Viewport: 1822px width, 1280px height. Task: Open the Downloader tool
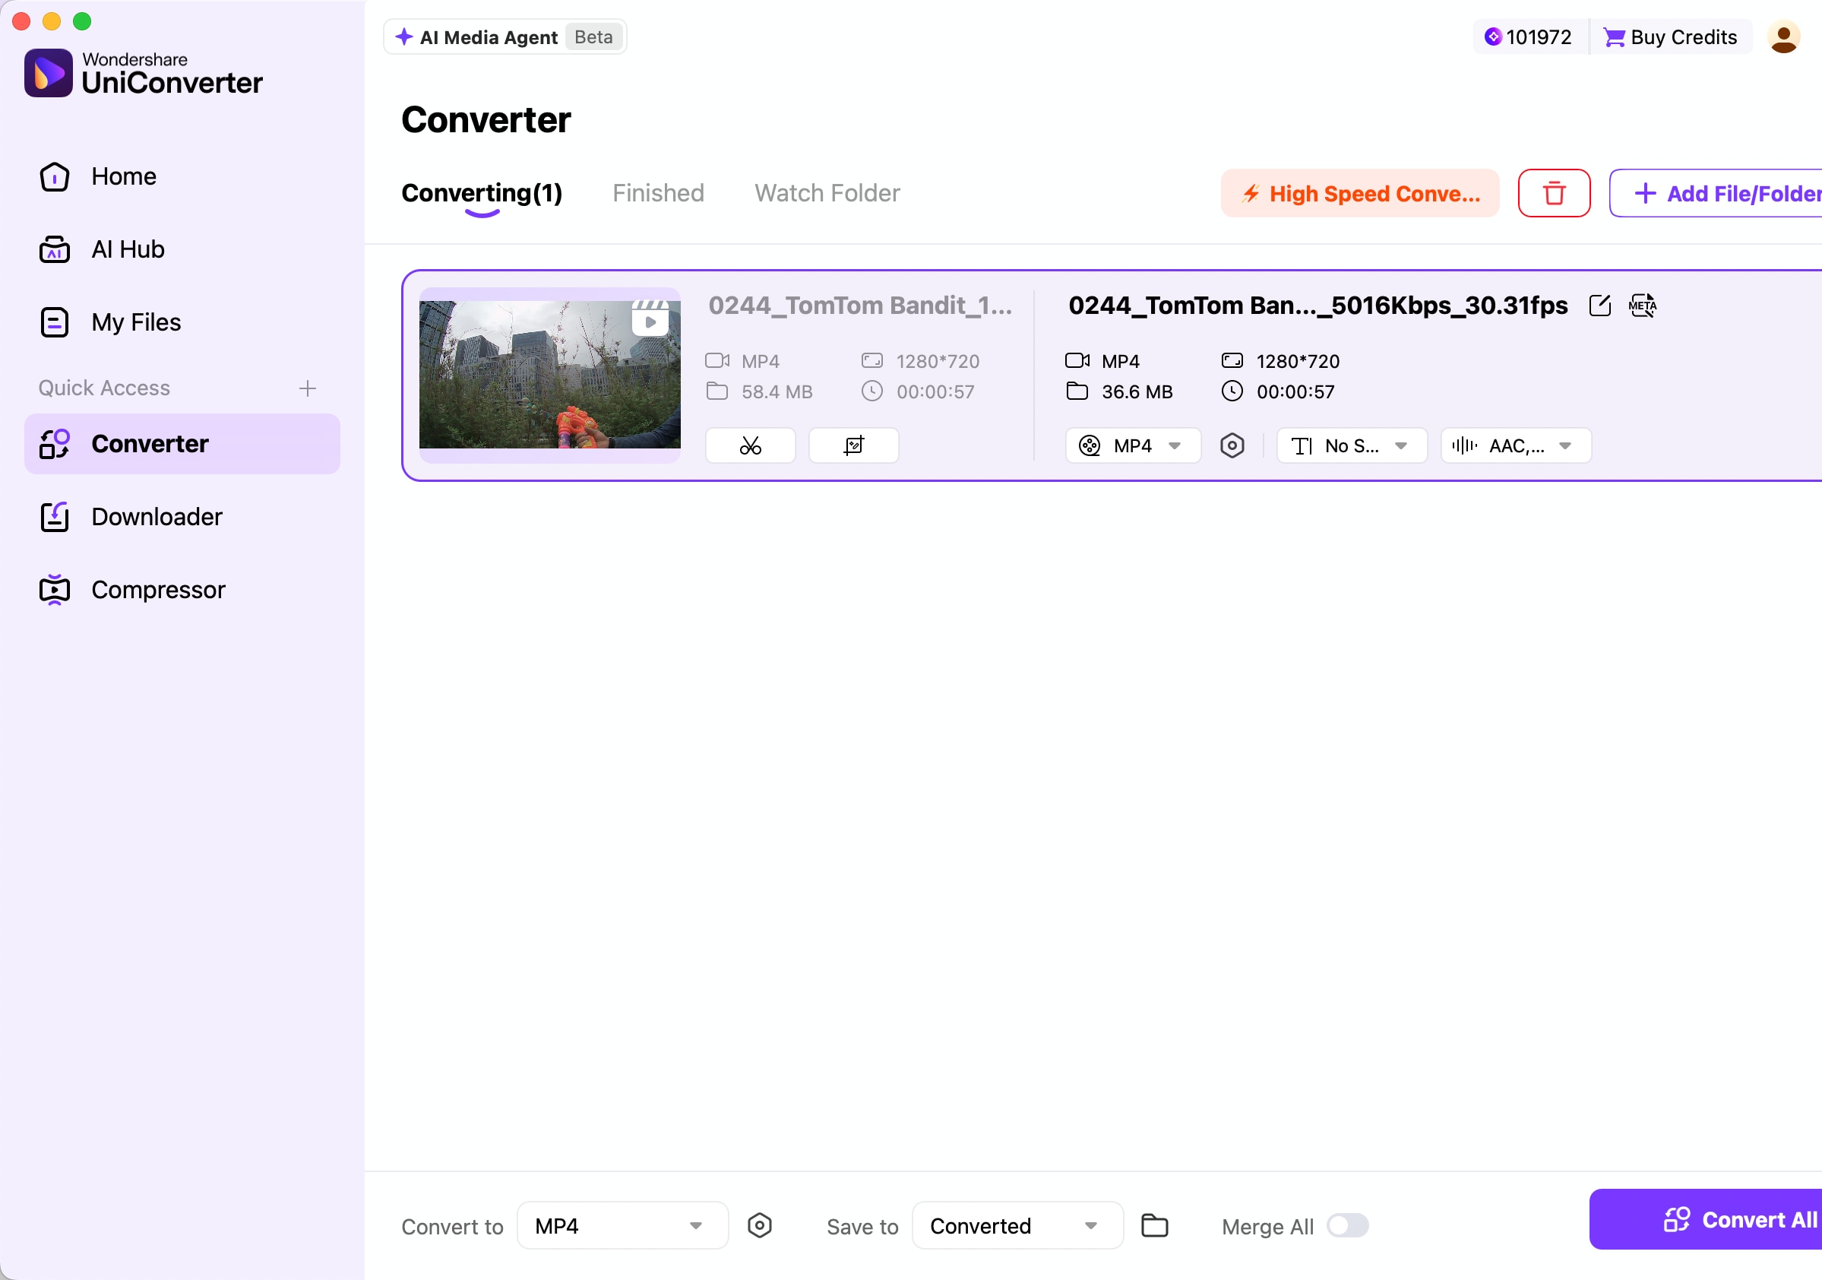pos(182,517)
